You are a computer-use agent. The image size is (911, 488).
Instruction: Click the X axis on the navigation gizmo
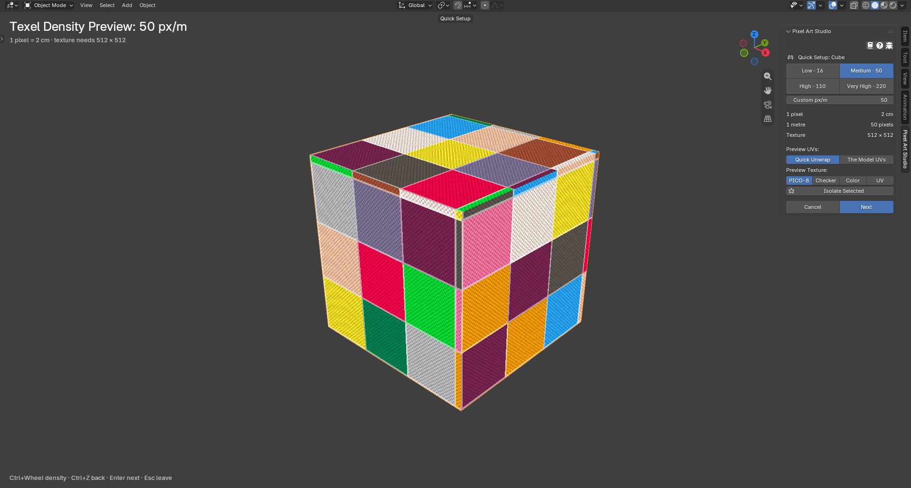pyautogui.click(x=765, y=53)
